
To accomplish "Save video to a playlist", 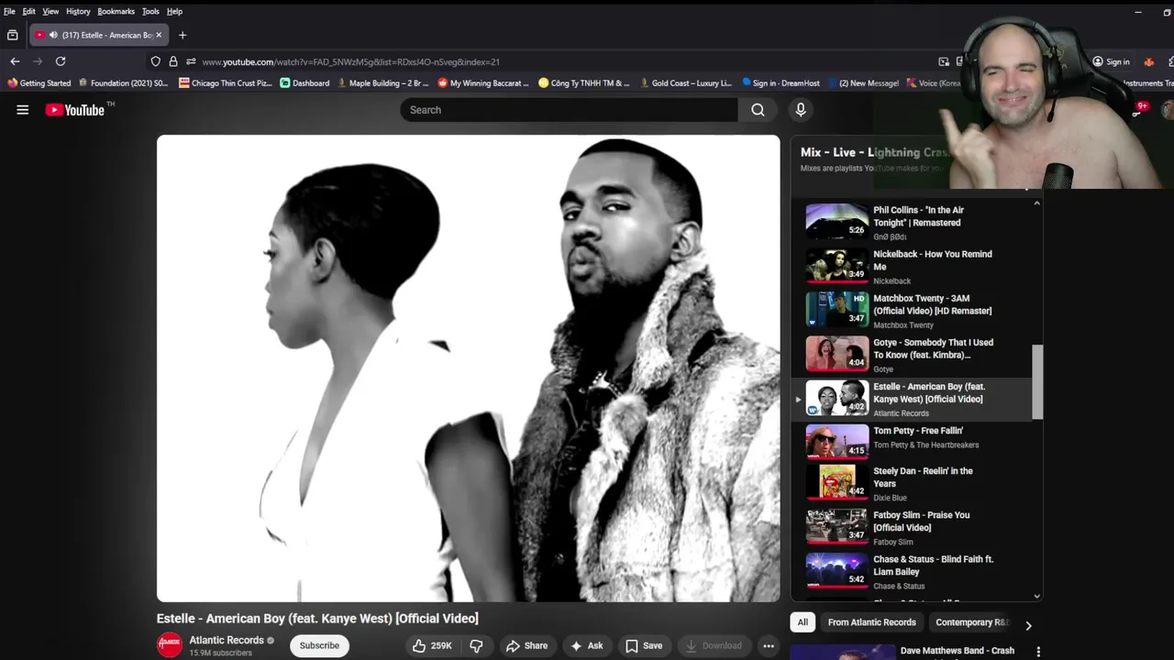I will pos(644,645).
